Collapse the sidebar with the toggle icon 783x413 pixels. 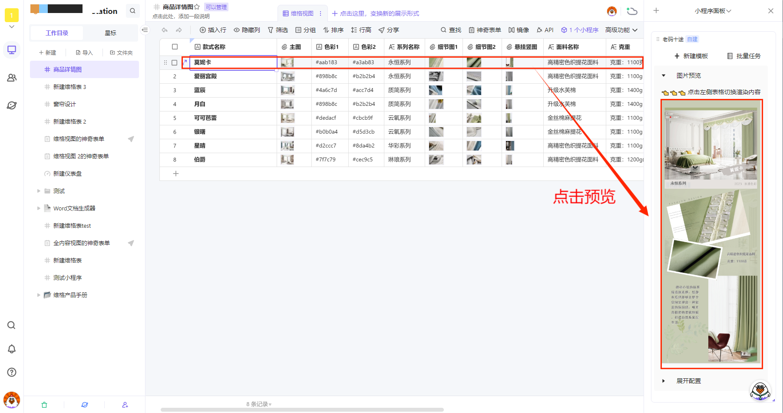point(145,30)
